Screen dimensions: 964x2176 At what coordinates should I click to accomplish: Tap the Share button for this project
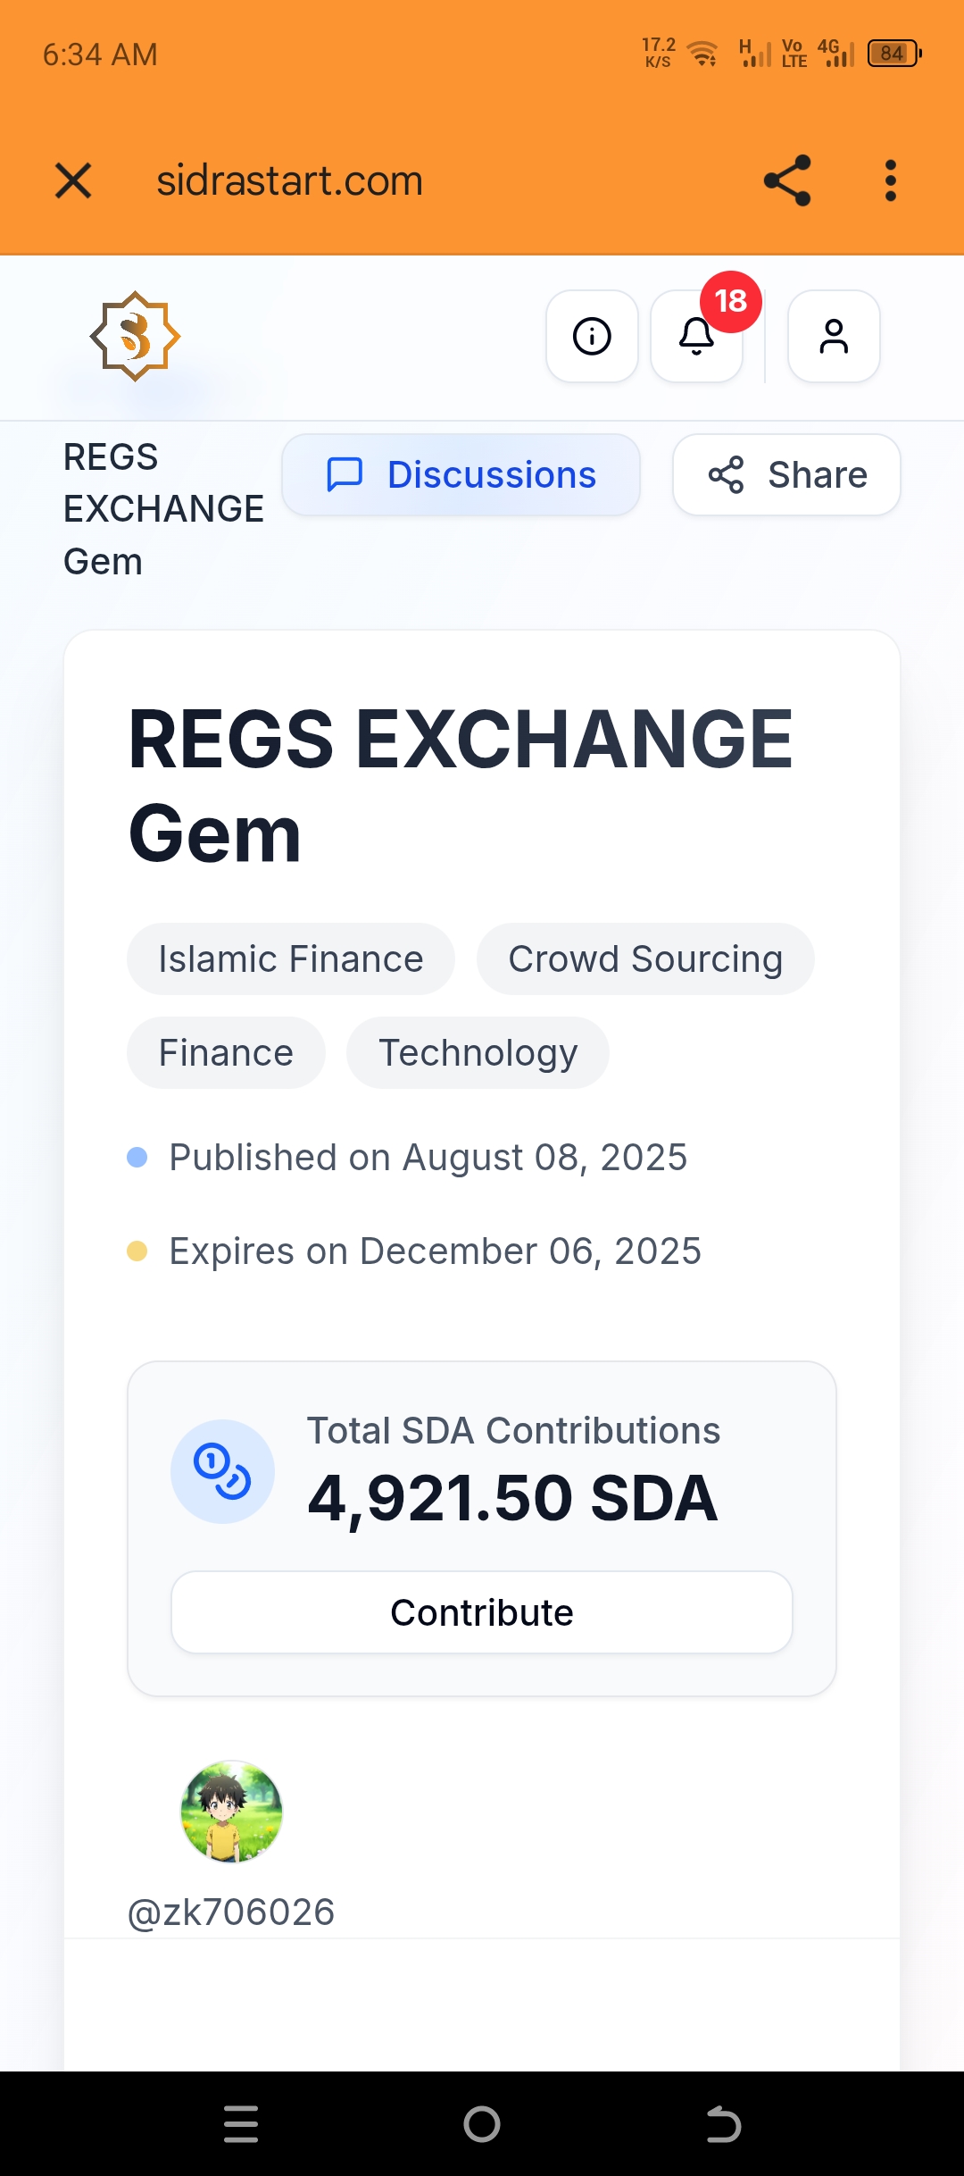pos(786,475)
